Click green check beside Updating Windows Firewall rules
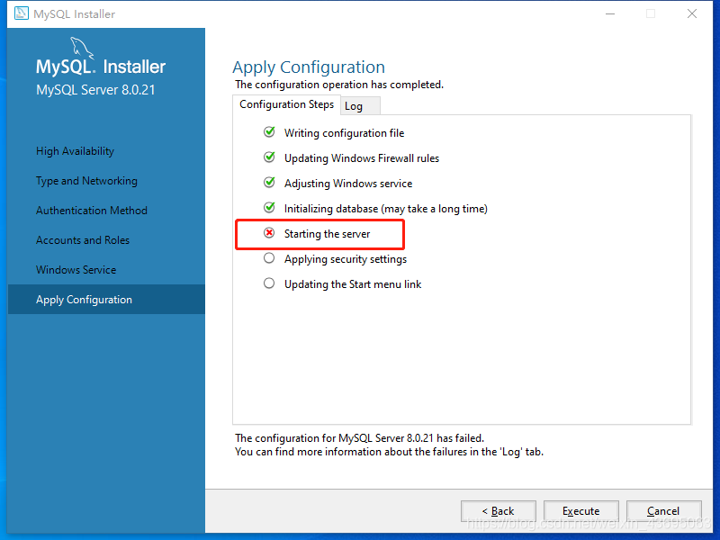This screenshot has height=540, width=720. click(269, 157)
